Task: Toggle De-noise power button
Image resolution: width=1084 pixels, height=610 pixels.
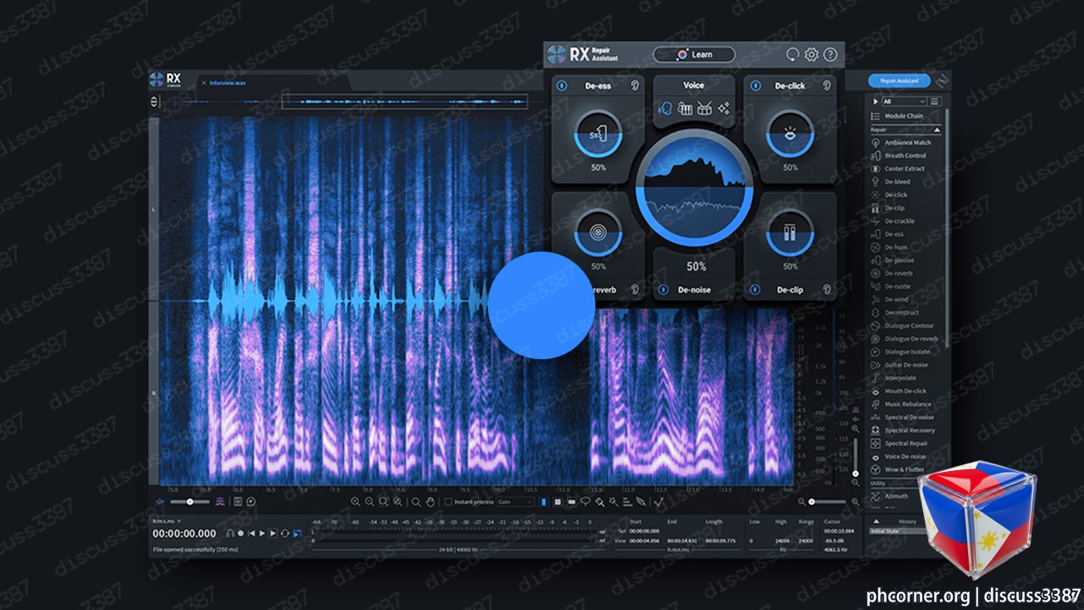Action: click(x=663, y=290)
